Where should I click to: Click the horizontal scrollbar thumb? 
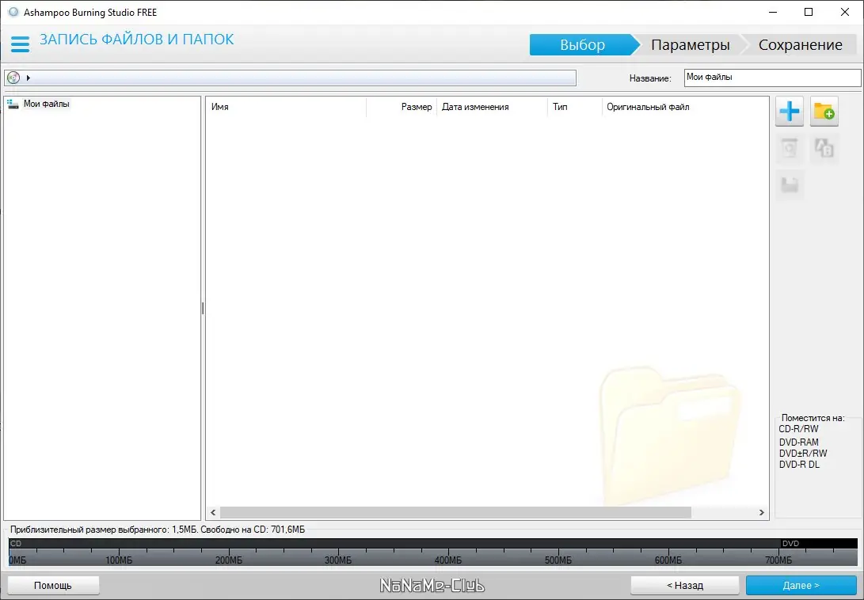coord(455,512)
